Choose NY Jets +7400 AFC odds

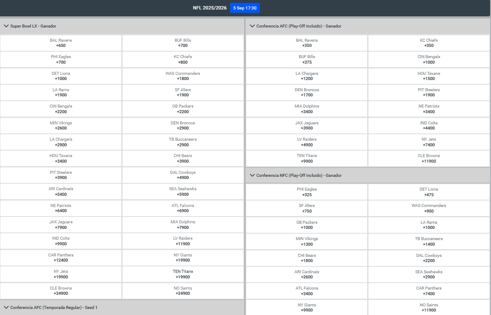pos(429,142)
